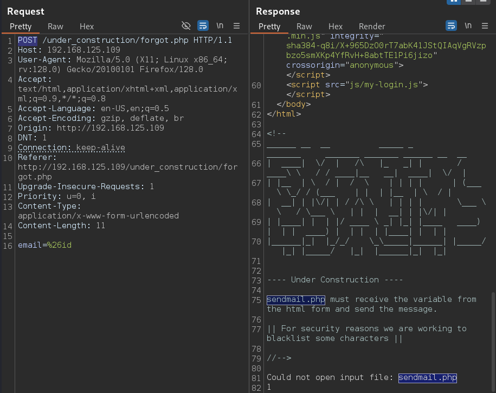The height and width of the screenshot is (393, 496).
Task: Click the sha384 integrity hash text
Action: pos(386,50)
